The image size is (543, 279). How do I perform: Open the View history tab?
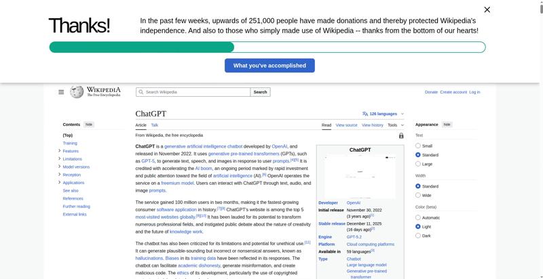tap(372, 125)
